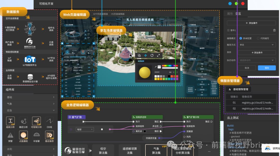Choose the black swatch in color palette
The image size is (280, 156).
[x=169, y=76]
